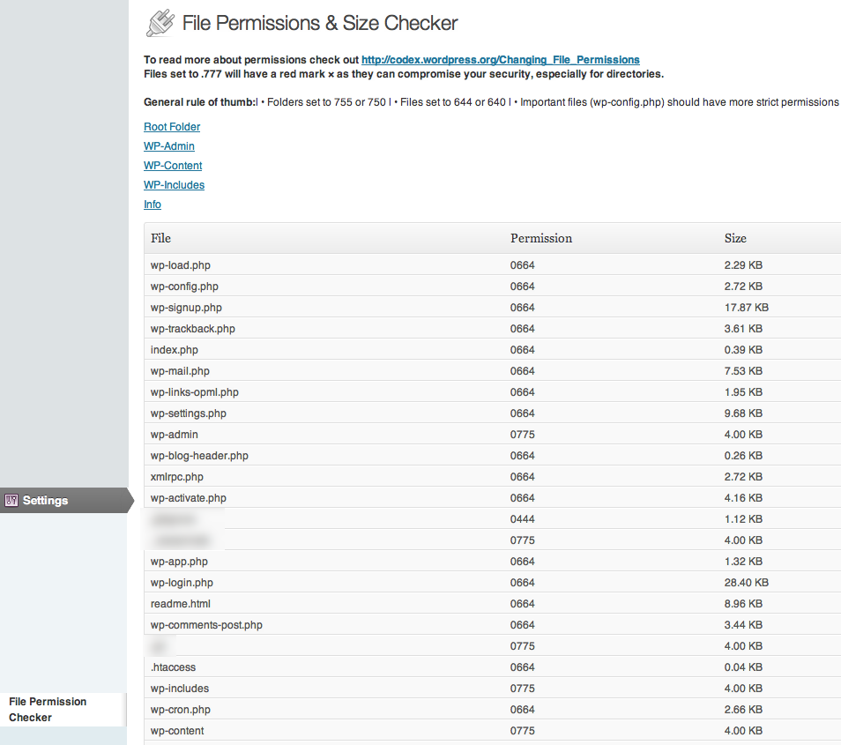Select the wp-admin folder name
841x745 pixels.
pyautogui.click(x=175, y=435)
